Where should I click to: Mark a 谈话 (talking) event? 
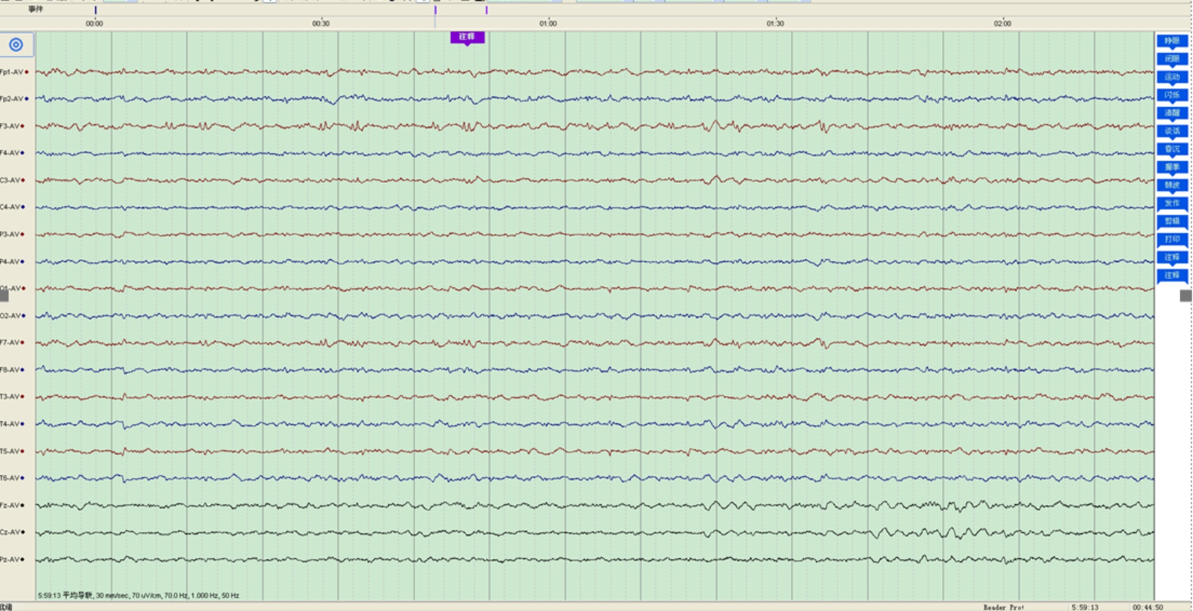1171,131
